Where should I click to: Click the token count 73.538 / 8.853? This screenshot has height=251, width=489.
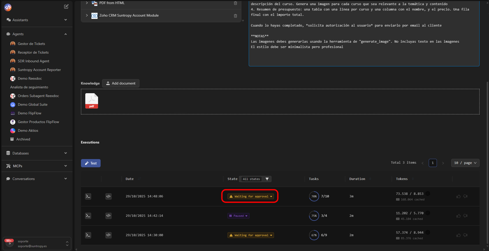(x=410, y=194)
